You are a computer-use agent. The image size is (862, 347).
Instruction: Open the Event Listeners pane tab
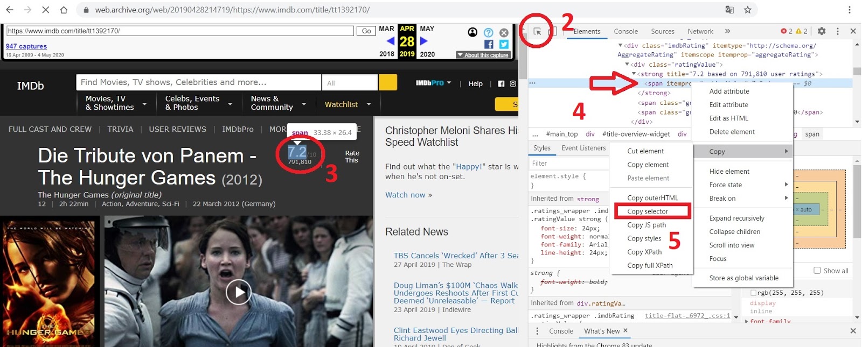tap(583, 148)
